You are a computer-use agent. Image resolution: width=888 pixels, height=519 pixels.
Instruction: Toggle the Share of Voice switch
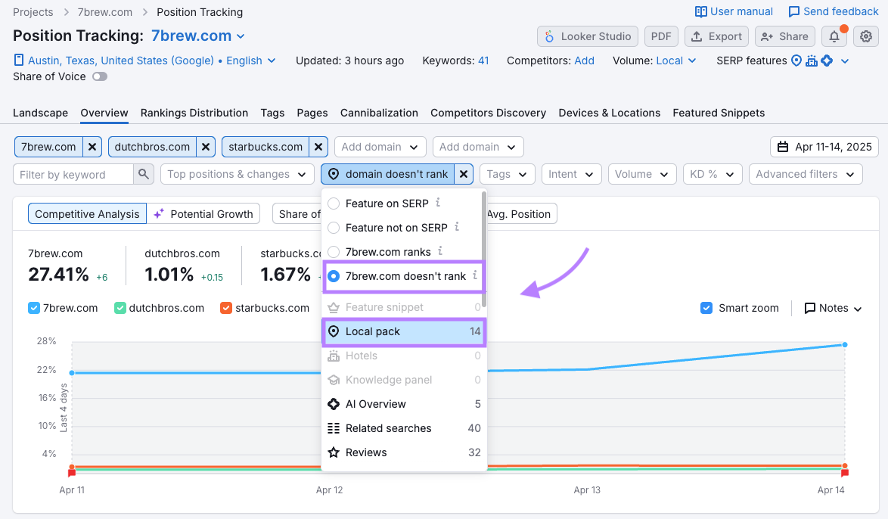tap(100, 76)
